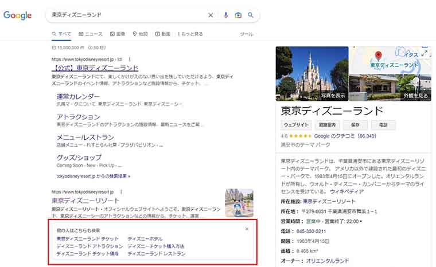Open street view 外観を見る thumbnail

pyautogui.click(x=391, y=88)
